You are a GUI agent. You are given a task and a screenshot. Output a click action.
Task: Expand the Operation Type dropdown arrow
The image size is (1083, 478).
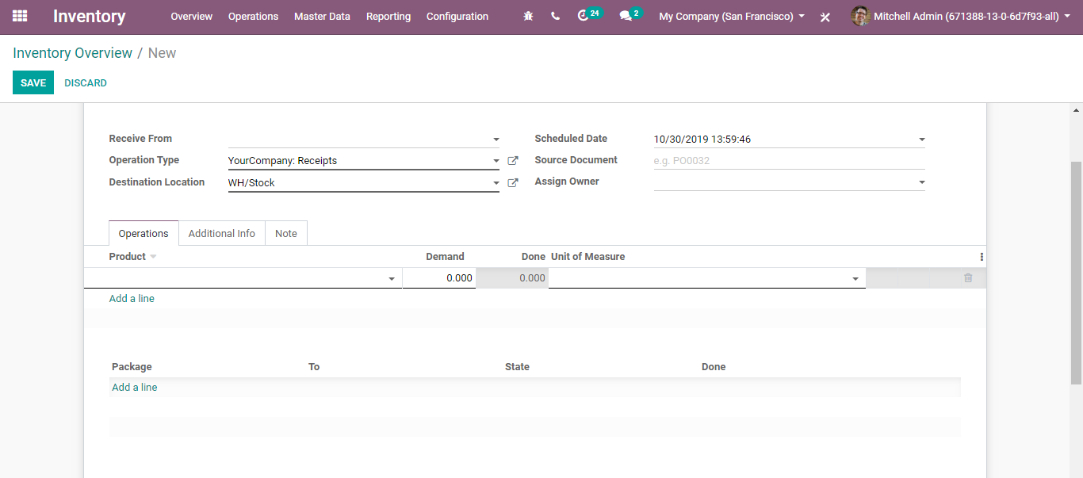tap(496, 161)
